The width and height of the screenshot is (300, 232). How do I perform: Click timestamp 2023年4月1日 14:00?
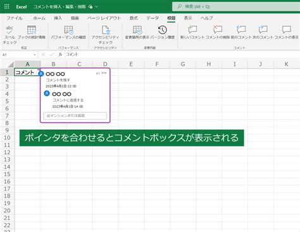[x=68, y=106]
